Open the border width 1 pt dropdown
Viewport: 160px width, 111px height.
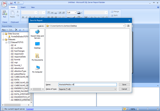point(75,13)
